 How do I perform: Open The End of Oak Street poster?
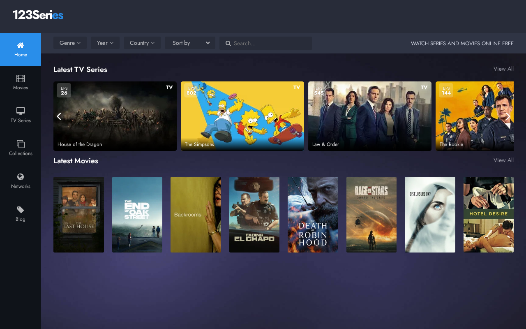point(137,215)
